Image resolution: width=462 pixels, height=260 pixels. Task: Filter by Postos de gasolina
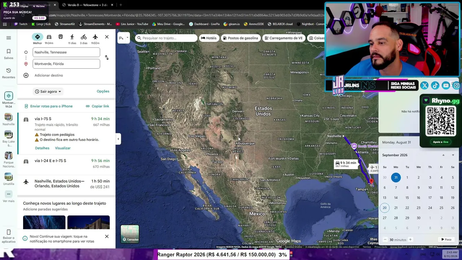pos(240,38)
